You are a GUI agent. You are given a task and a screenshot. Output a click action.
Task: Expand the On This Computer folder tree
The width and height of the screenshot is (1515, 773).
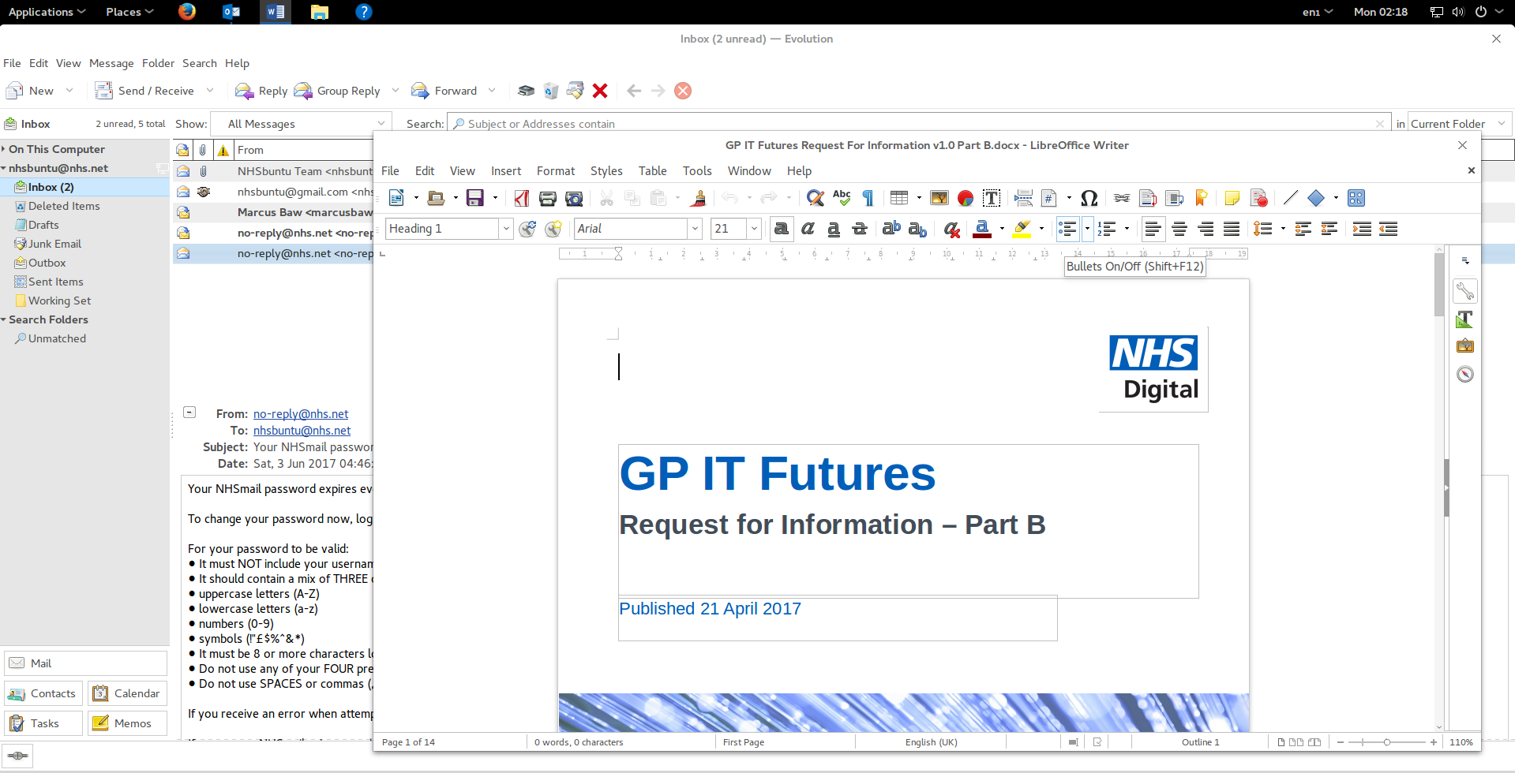(4, 149)
